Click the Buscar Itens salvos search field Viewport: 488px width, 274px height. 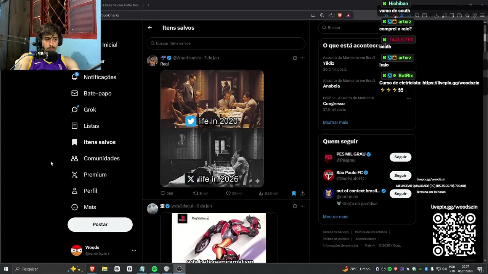click(226, 43)
